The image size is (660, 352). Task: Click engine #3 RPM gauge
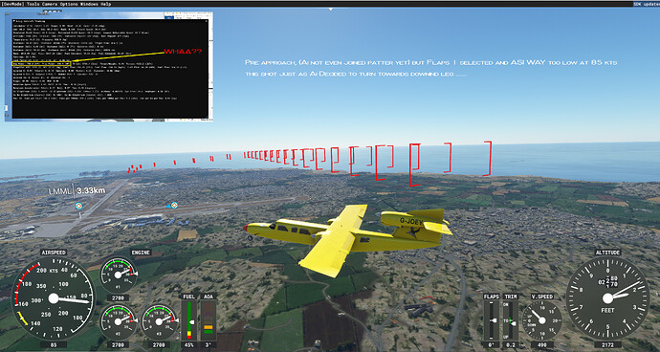159,322
